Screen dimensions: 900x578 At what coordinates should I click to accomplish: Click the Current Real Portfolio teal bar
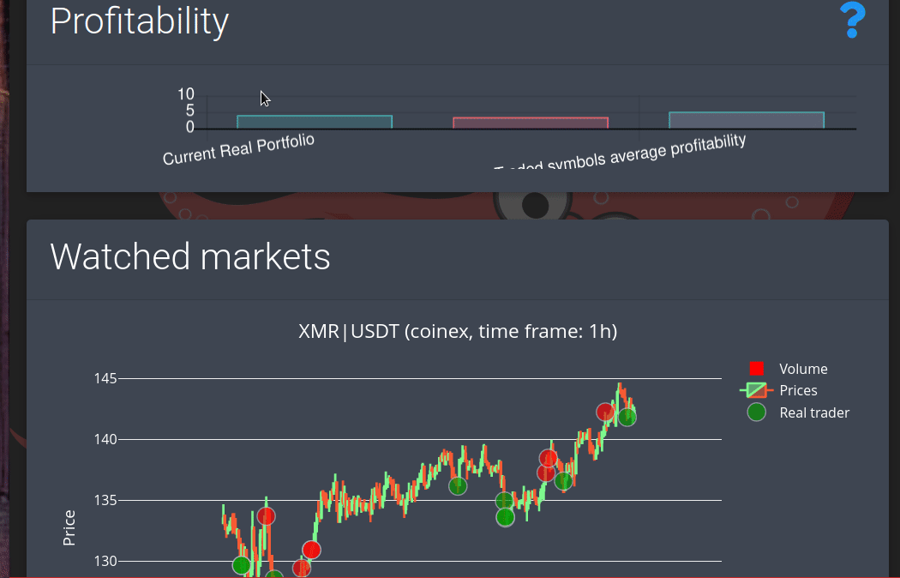tap(314, 122)
